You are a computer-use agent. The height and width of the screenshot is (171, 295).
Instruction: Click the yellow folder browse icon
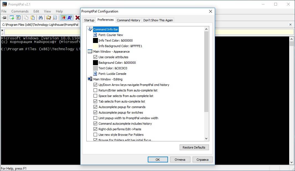(x=48, y=18)
